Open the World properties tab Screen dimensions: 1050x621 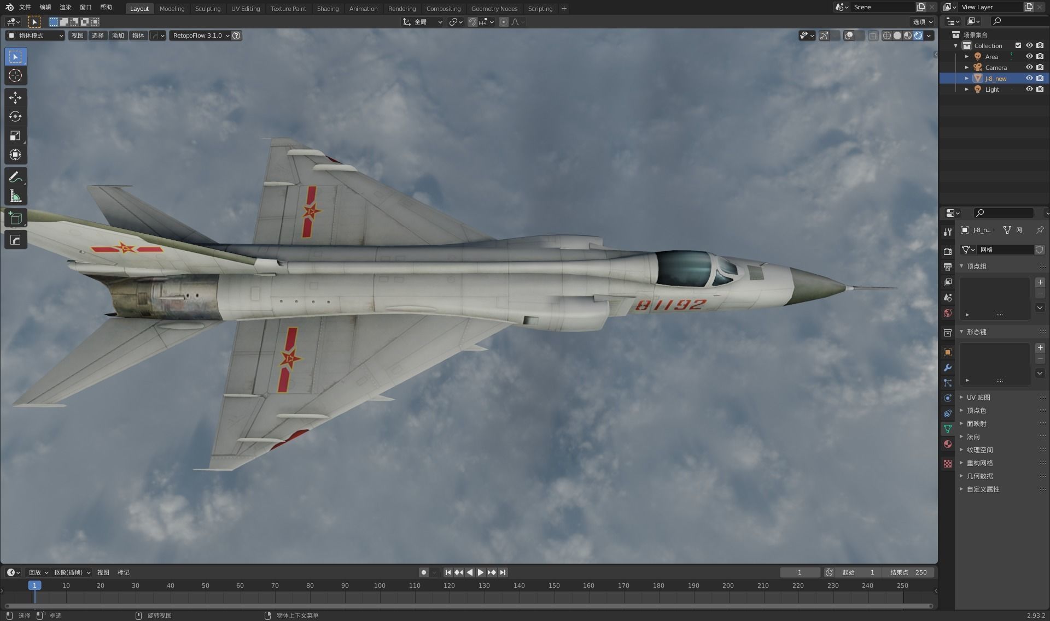(x=948, y=313)
